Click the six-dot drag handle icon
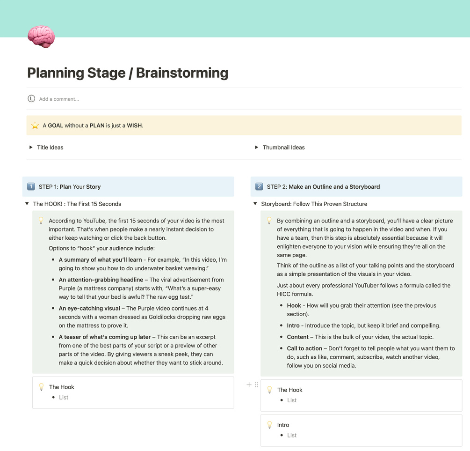 click(x=256, y=385)
